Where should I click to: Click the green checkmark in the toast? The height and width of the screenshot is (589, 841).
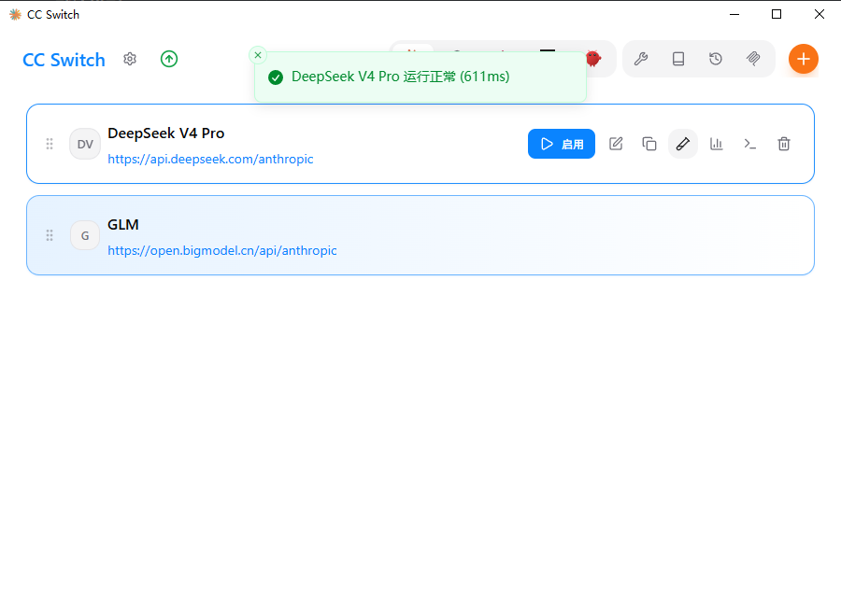[276, 77]
